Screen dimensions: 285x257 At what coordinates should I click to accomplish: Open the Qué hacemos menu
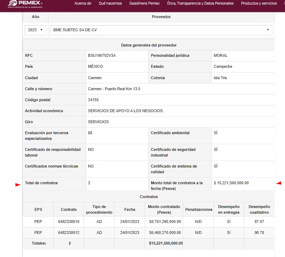110,3
